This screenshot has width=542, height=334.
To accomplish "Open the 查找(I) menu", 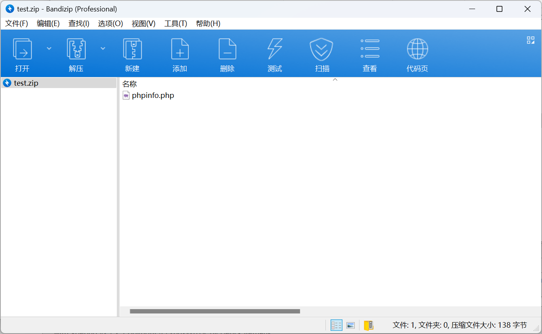I will (x=79, y=24).
